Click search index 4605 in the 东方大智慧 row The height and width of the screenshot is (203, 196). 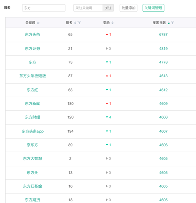coord(163,159)
